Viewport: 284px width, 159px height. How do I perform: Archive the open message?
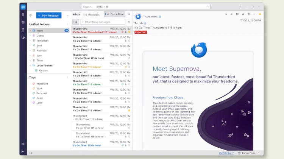pyautogui.click(x=237, y=14)
